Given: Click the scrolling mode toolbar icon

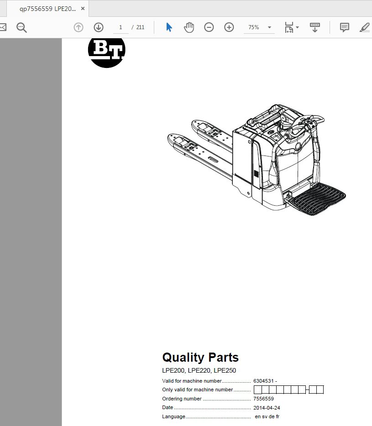Looking at the screenshot, I should click(x=314, y=27).
